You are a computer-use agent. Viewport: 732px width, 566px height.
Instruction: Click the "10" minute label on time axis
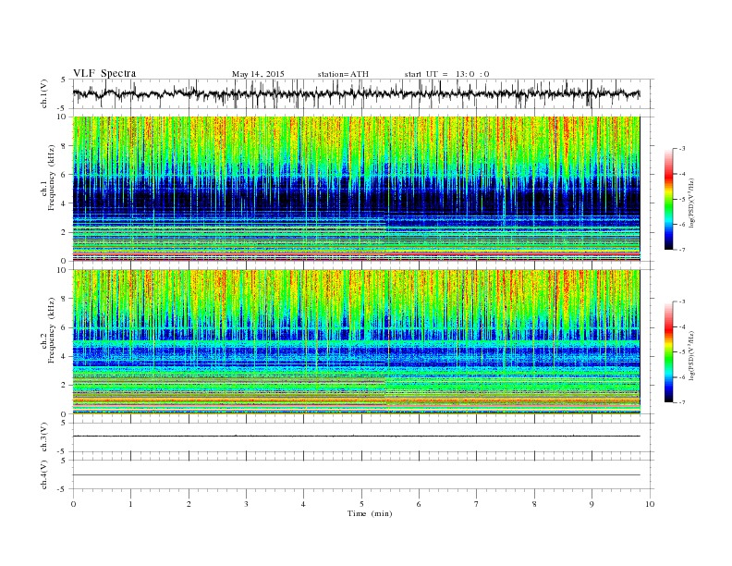pyautogui.click(x=650, y=504)
